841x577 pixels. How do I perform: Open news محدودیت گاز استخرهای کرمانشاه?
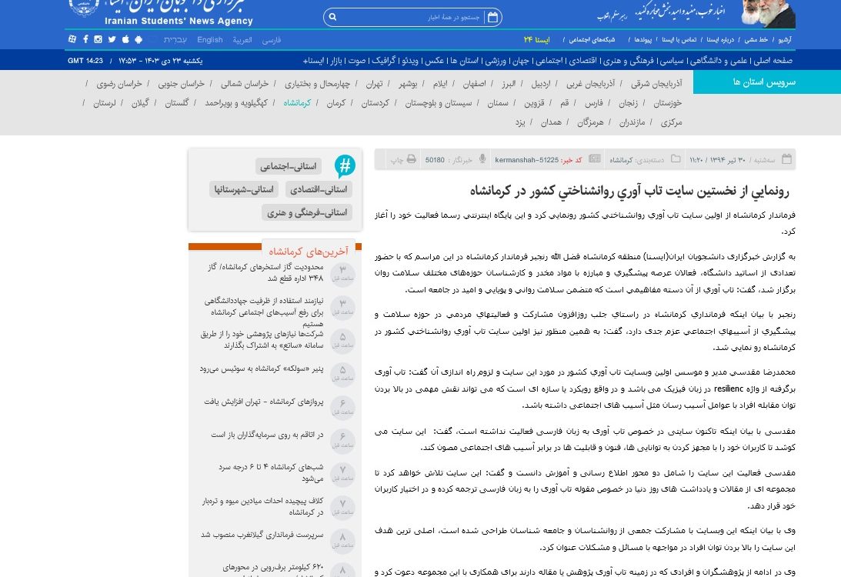(x=265, y=272)
